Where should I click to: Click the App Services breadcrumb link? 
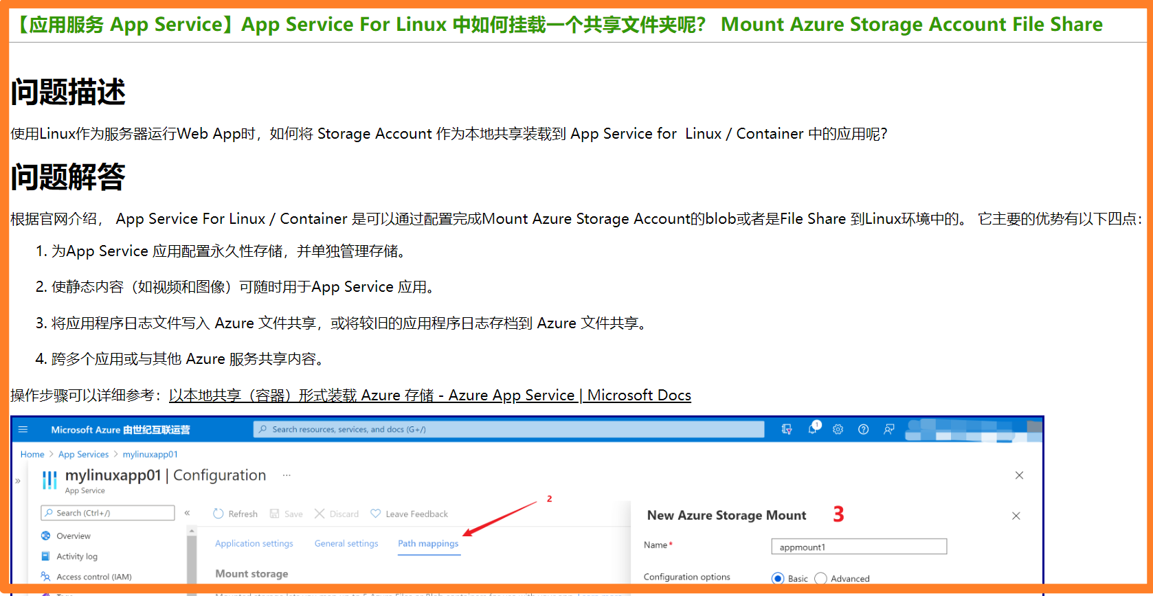(x=83, y=455)
